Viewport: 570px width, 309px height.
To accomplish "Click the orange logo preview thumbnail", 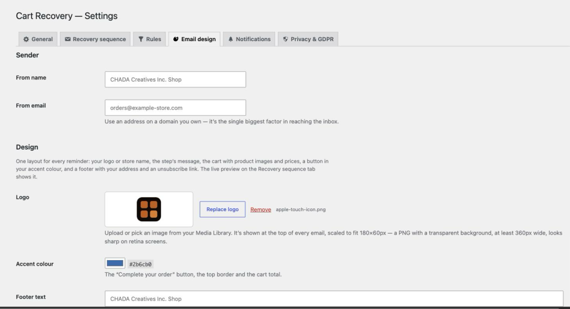I will click(x=149, y=210).
